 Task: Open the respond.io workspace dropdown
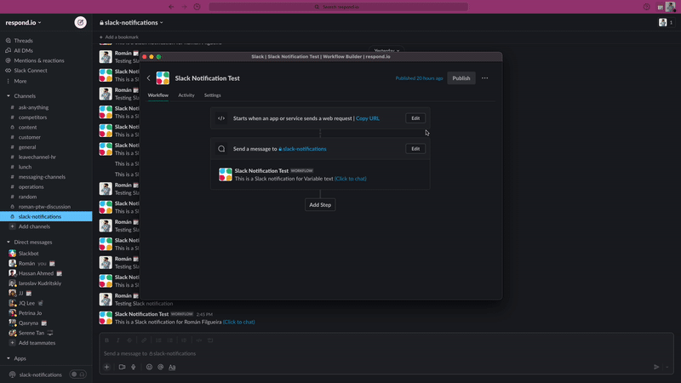click(24, 22)
